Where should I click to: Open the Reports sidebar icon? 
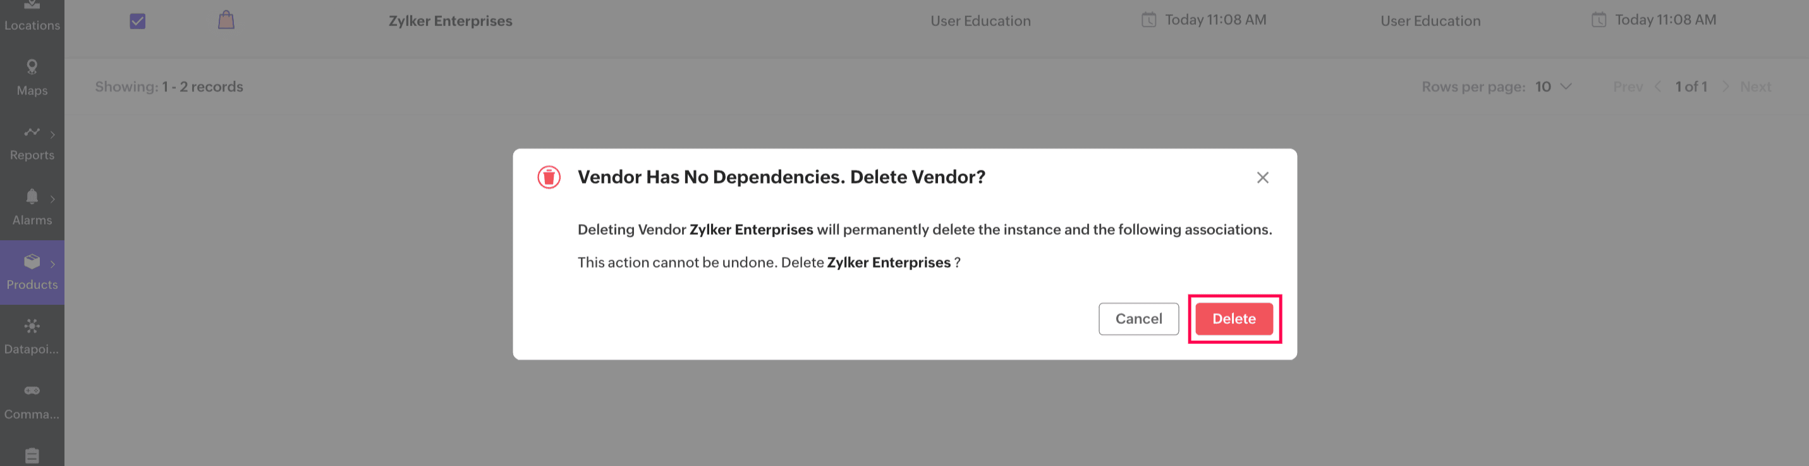(x=32, y=132)
